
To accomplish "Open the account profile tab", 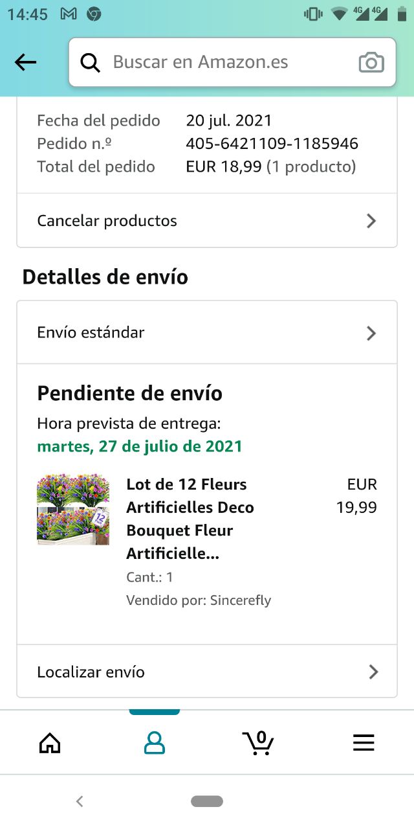I will 154,743.
